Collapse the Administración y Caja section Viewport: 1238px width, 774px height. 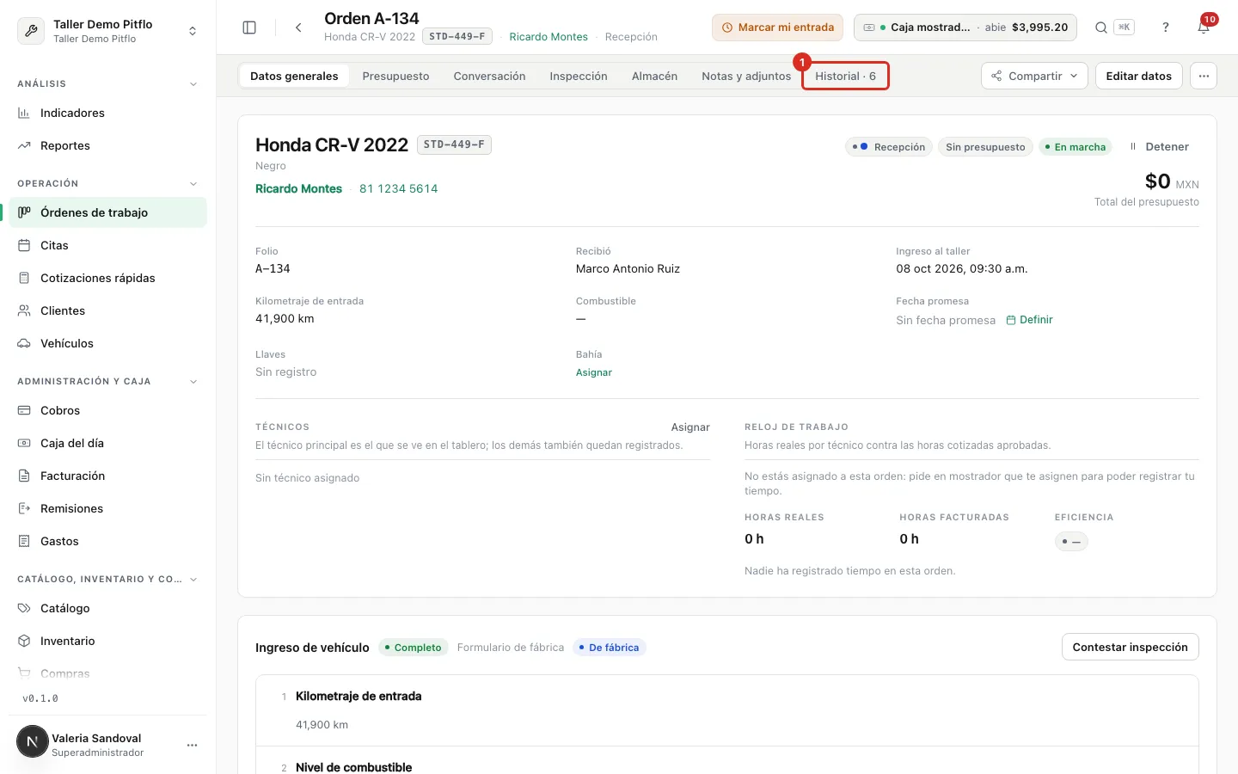(193, 382)
